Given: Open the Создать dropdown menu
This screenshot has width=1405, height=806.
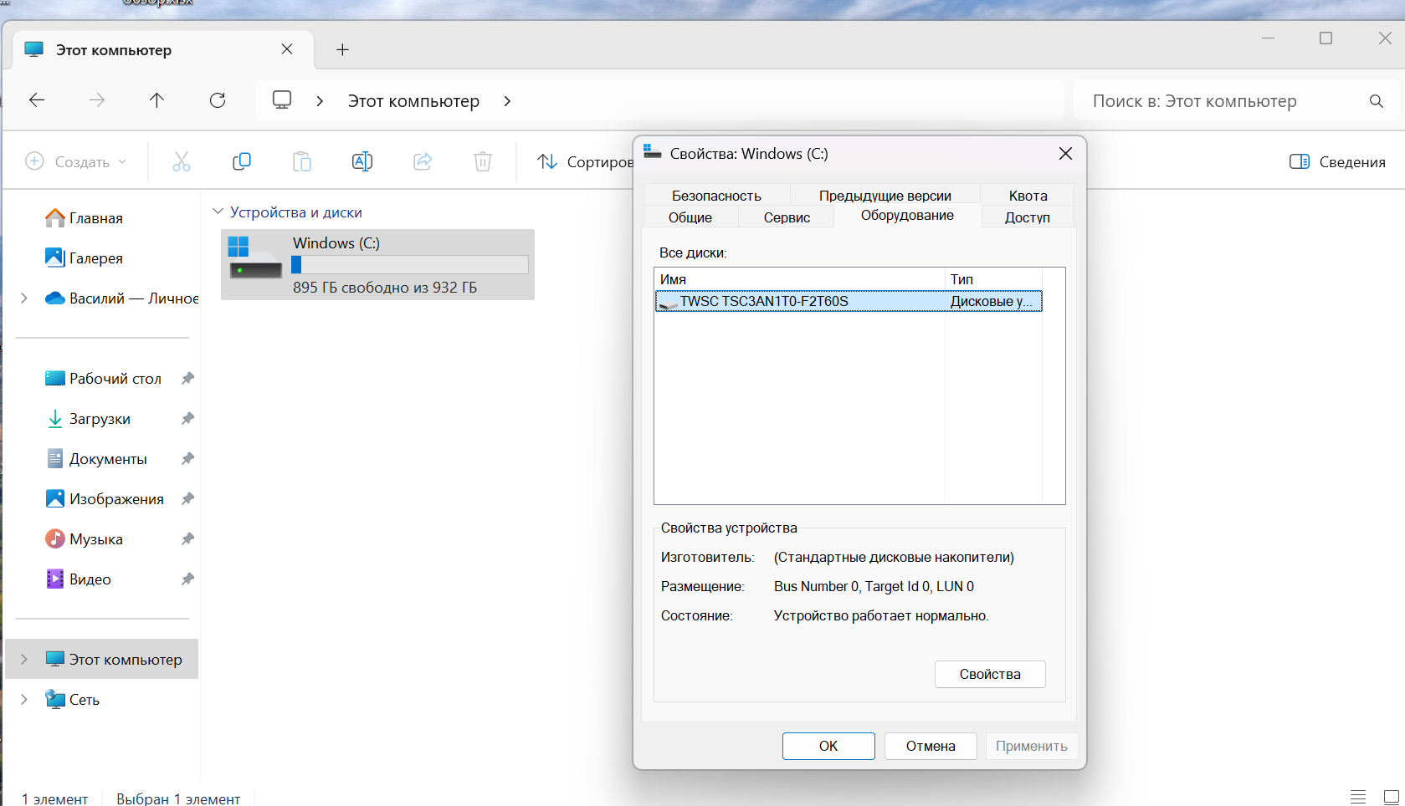Looking at the screenshot, I should [76, 161].
